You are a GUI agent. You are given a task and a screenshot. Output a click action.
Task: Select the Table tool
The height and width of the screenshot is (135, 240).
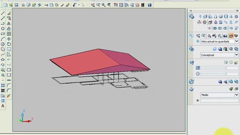[3, 101]
